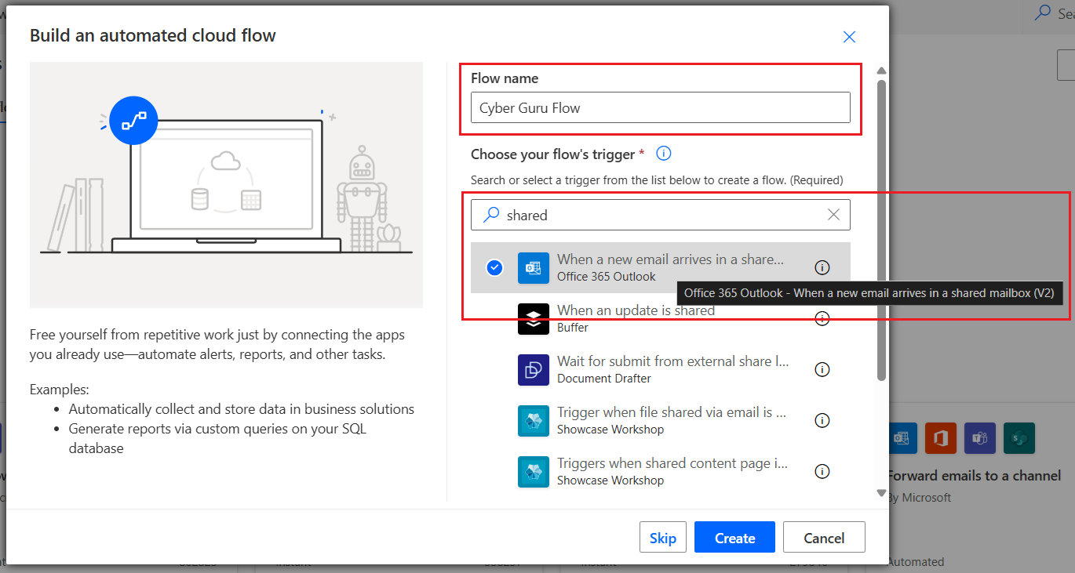Click info icon next to Buffer trigger
The width and height of the screenshot is (1075, 573).
pyautogui.click(x=822, y=319)
